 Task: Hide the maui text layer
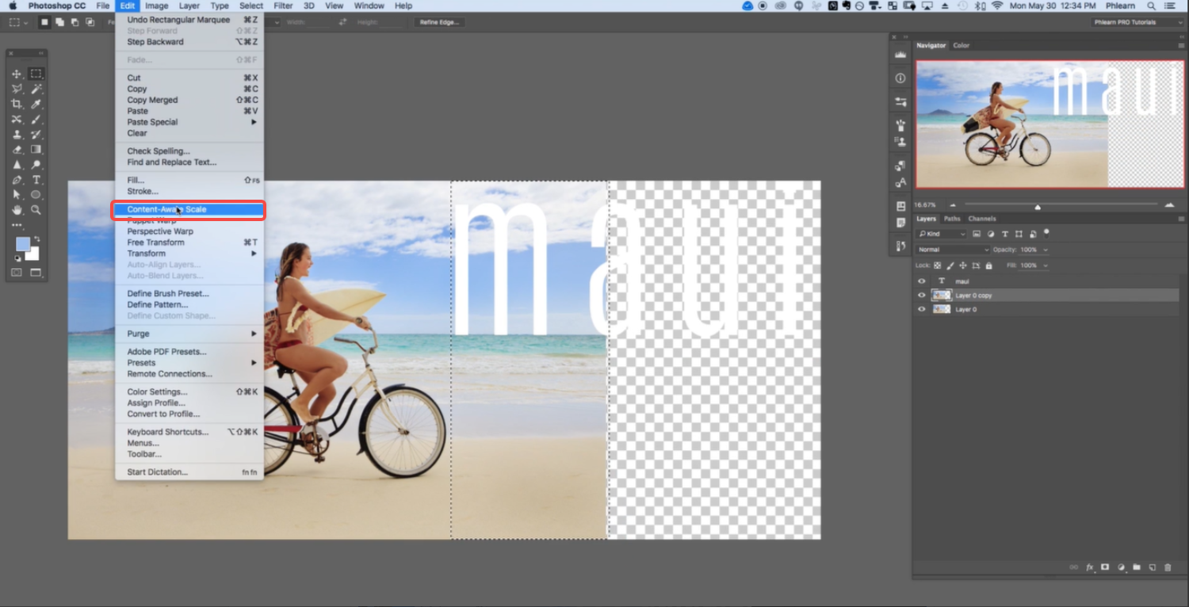point(921,281)
